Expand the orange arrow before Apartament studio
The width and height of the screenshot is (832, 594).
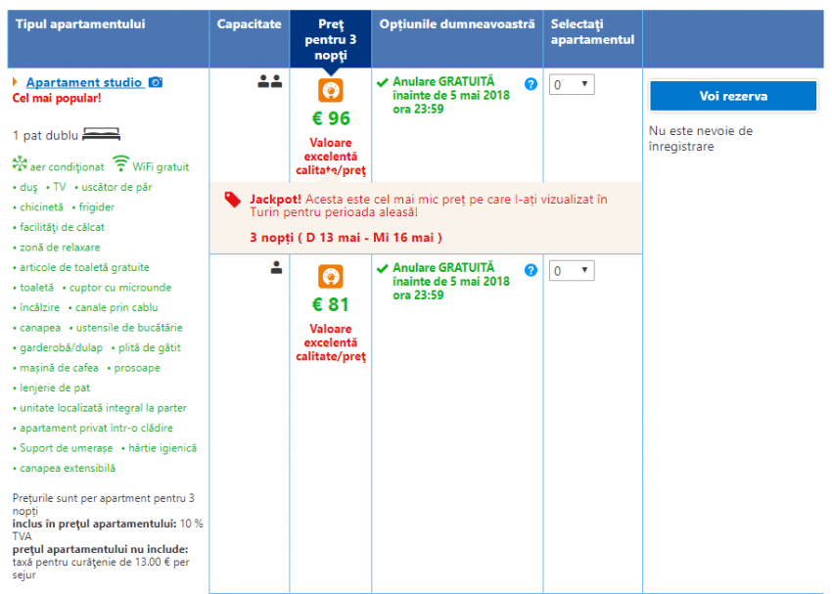pyautogui.click(x=16, y=83)
